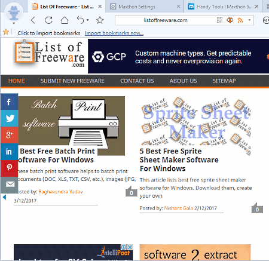Open SITEMAP menu item
The height and width of the screenshot is (261, 269).
pyautogui.click(x=224, y=81)
